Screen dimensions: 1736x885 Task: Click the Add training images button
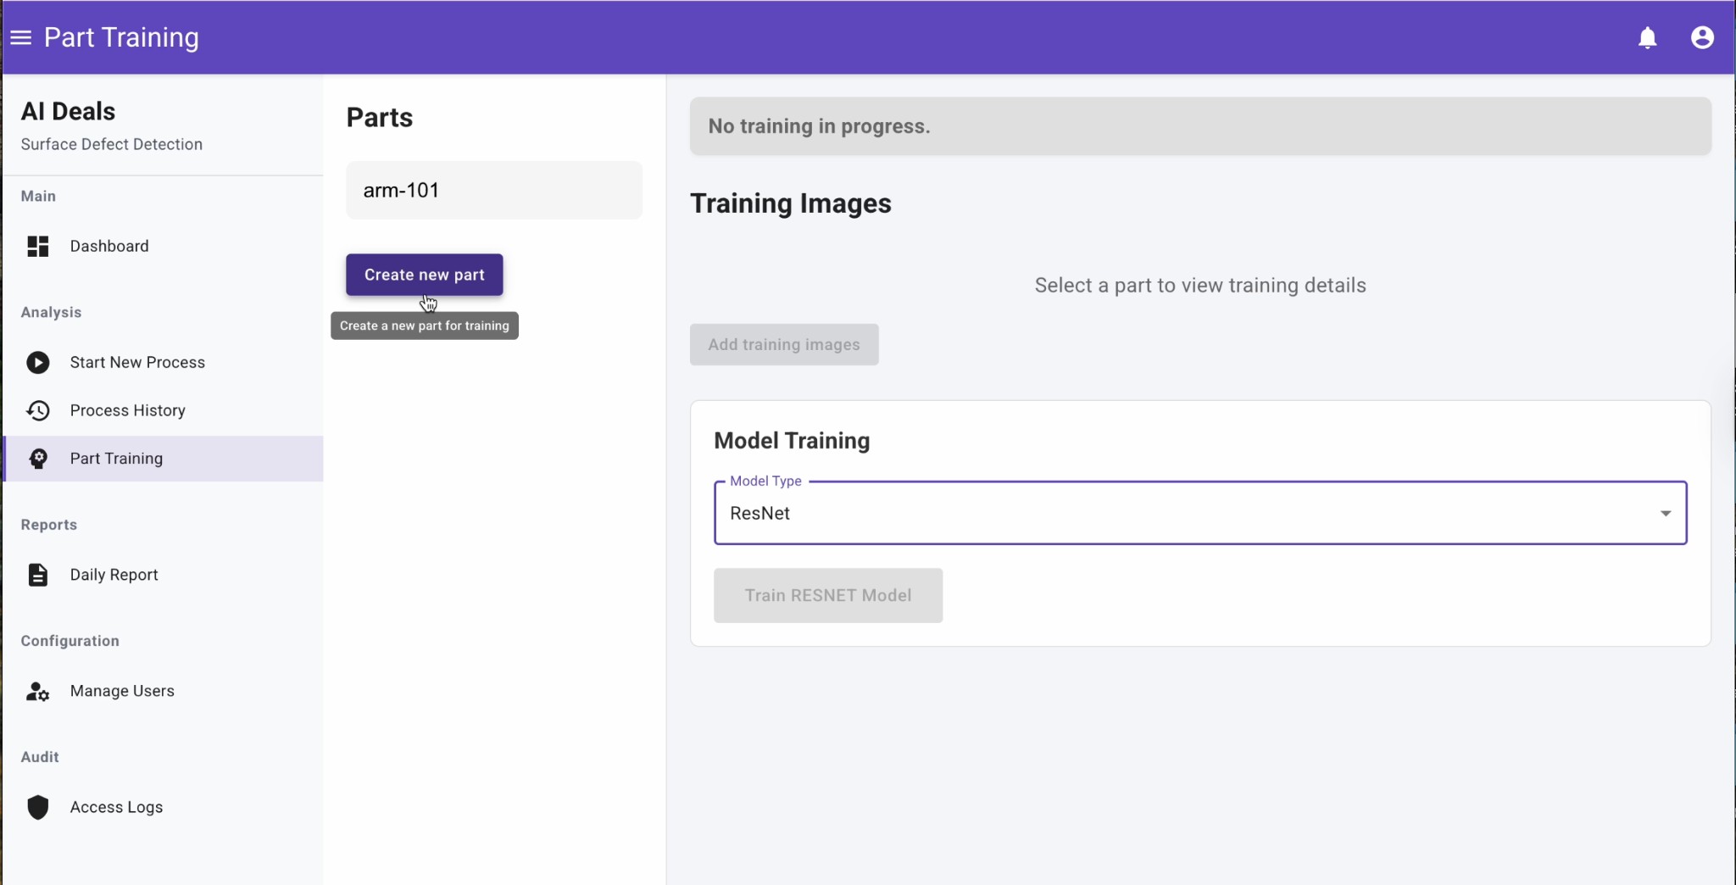(x=783, y=345)
